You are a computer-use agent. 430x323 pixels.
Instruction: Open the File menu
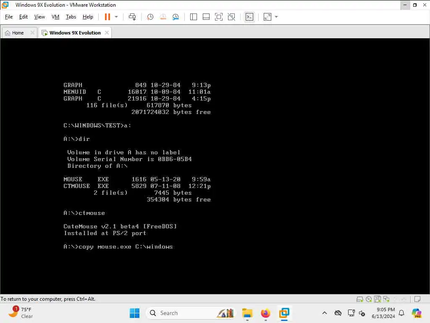click(x=9, y=17)
